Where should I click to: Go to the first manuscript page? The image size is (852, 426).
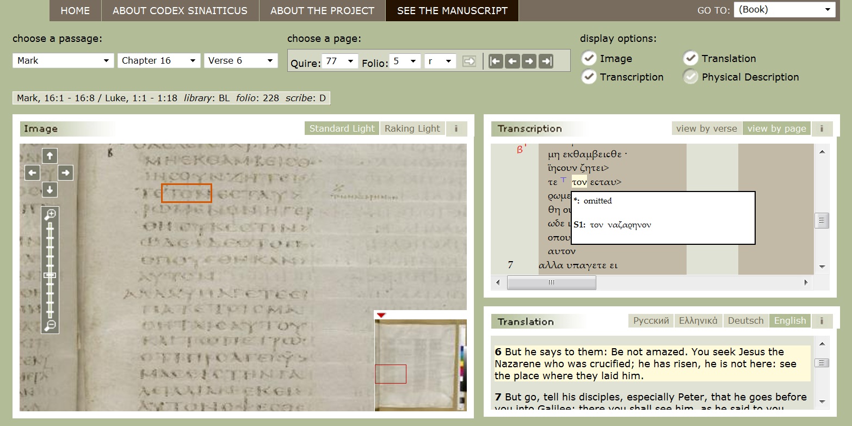(x=496, y=61)
